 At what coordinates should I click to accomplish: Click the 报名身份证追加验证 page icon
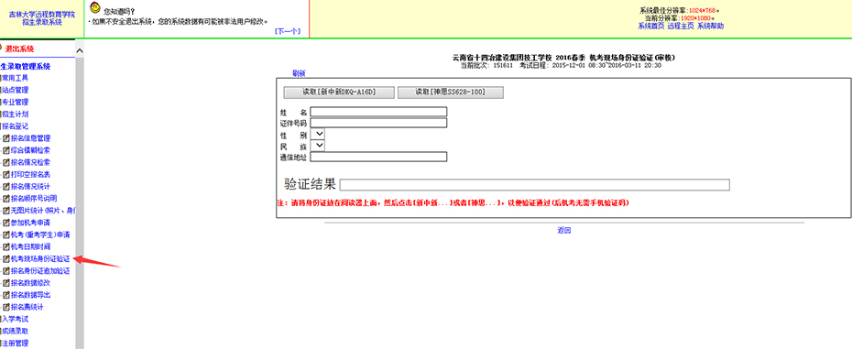tap(6, 271)
